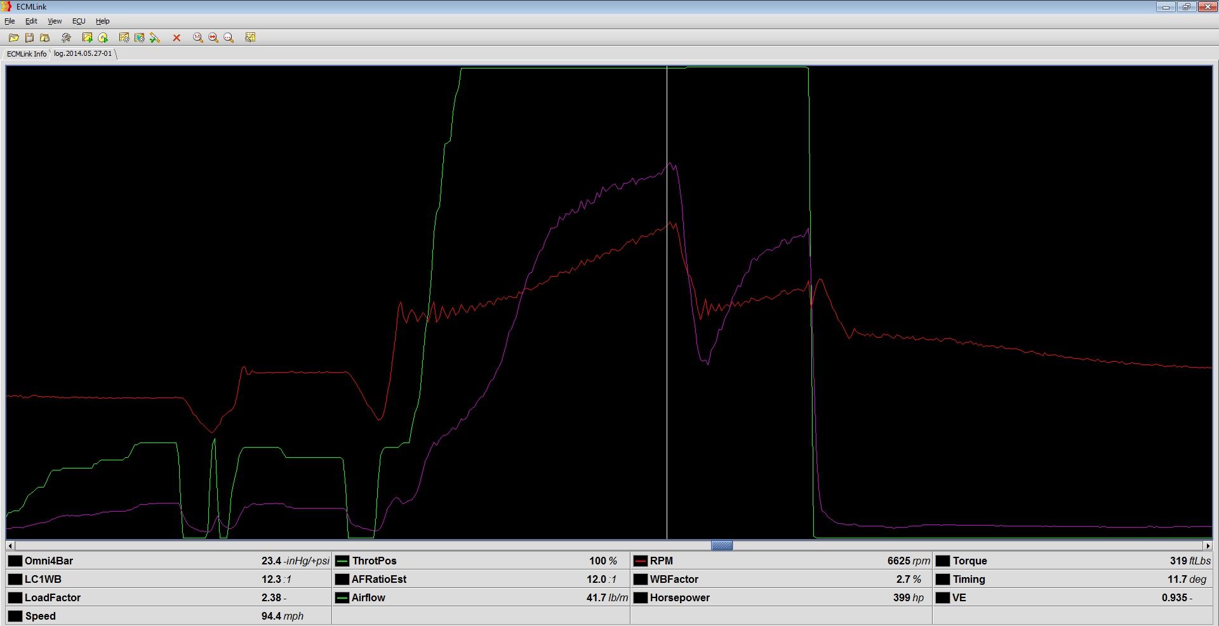The height and width of the screenshot is (626, 1219).
Task: Click the filtered table with gear icon
Action: tap(139, 37)
